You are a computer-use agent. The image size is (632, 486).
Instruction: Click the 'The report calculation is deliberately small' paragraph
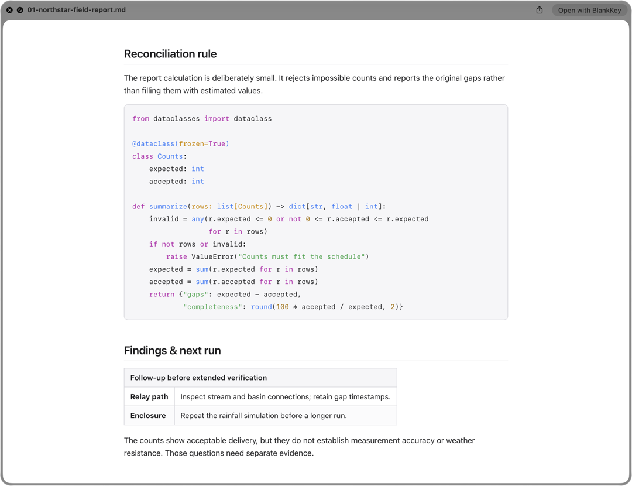tap(314, 84)
